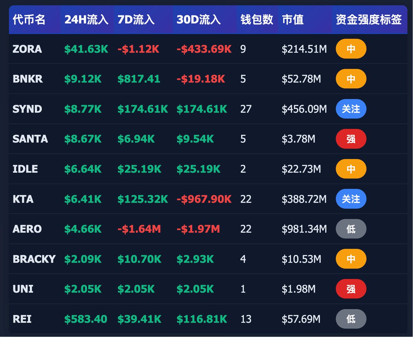This screenshot has width=413, height=337.
Task: Click the blue 关注 tag in KTA row
Action: point(351,199)
